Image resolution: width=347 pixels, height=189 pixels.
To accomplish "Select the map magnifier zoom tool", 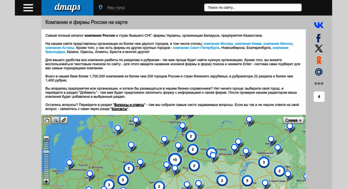I will tap(55, 120).
